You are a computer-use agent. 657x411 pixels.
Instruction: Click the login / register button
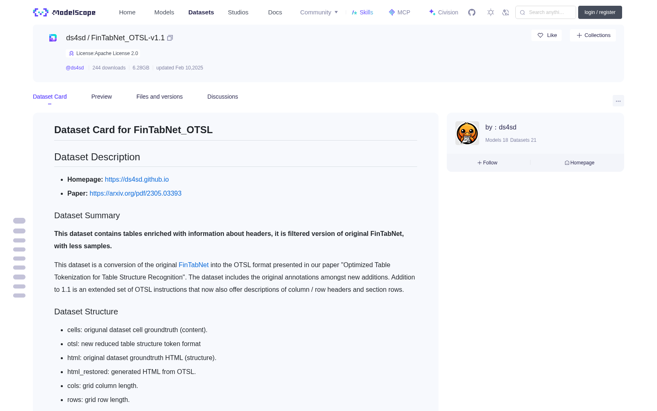[600, 12]
